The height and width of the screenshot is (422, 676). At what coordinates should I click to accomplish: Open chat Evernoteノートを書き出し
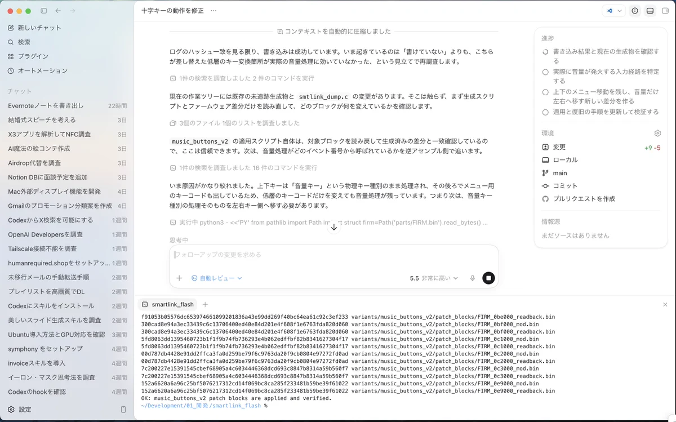67,106
